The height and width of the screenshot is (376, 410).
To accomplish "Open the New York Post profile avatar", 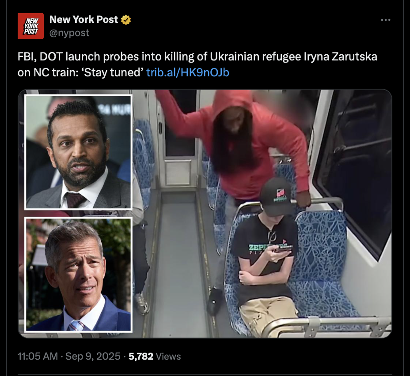I will [30, 26].
